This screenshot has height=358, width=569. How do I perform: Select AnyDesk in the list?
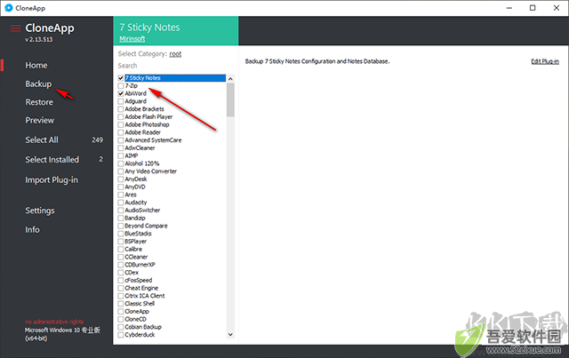point(136,179)
